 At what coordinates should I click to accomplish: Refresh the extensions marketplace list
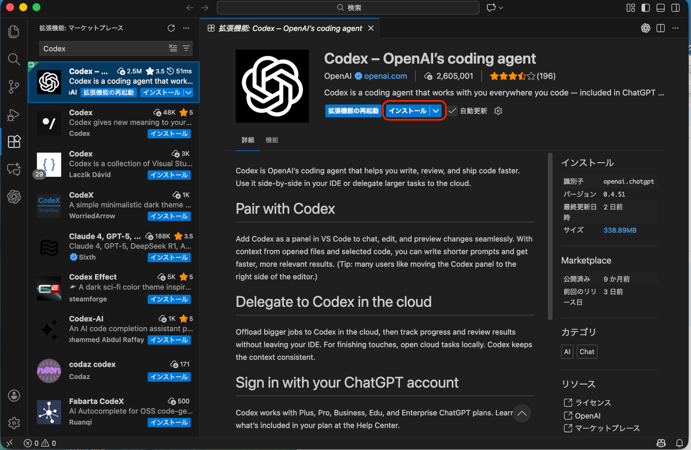pos(171,28)
